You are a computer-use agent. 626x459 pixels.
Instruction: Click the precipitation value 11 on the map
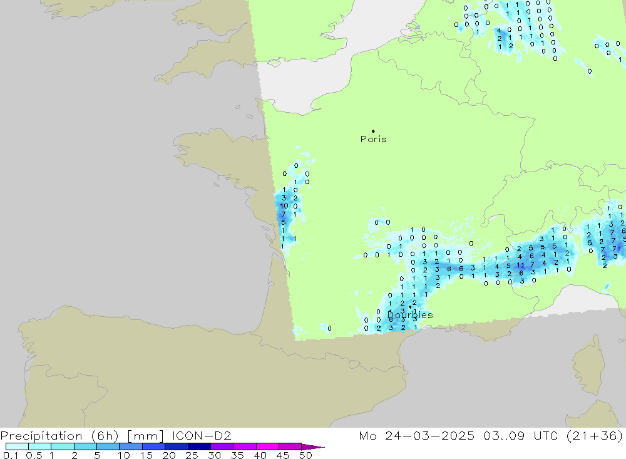520,265
